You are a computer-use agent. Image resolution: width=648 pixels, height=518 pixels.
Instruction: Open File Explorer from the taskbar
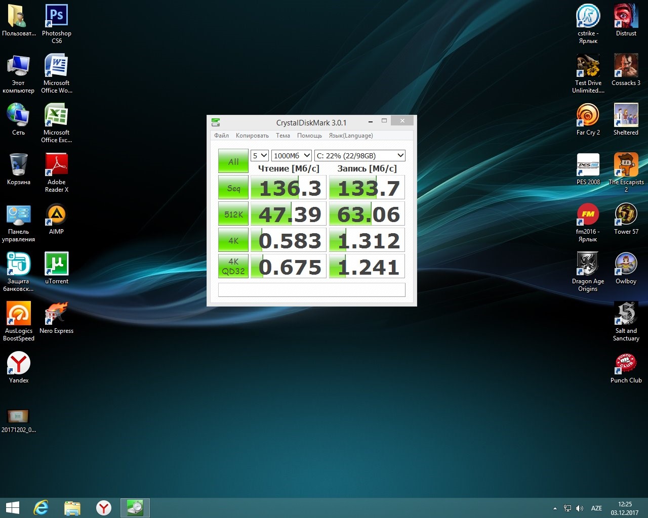coord(72,508)
